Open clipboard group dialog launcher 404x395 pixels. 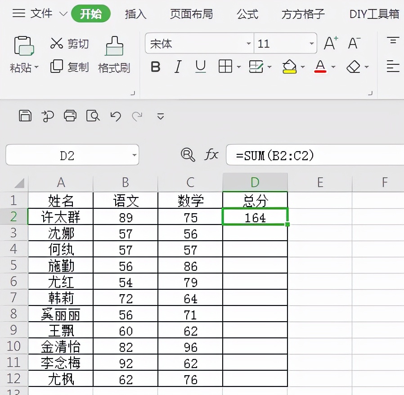[133, 93]
